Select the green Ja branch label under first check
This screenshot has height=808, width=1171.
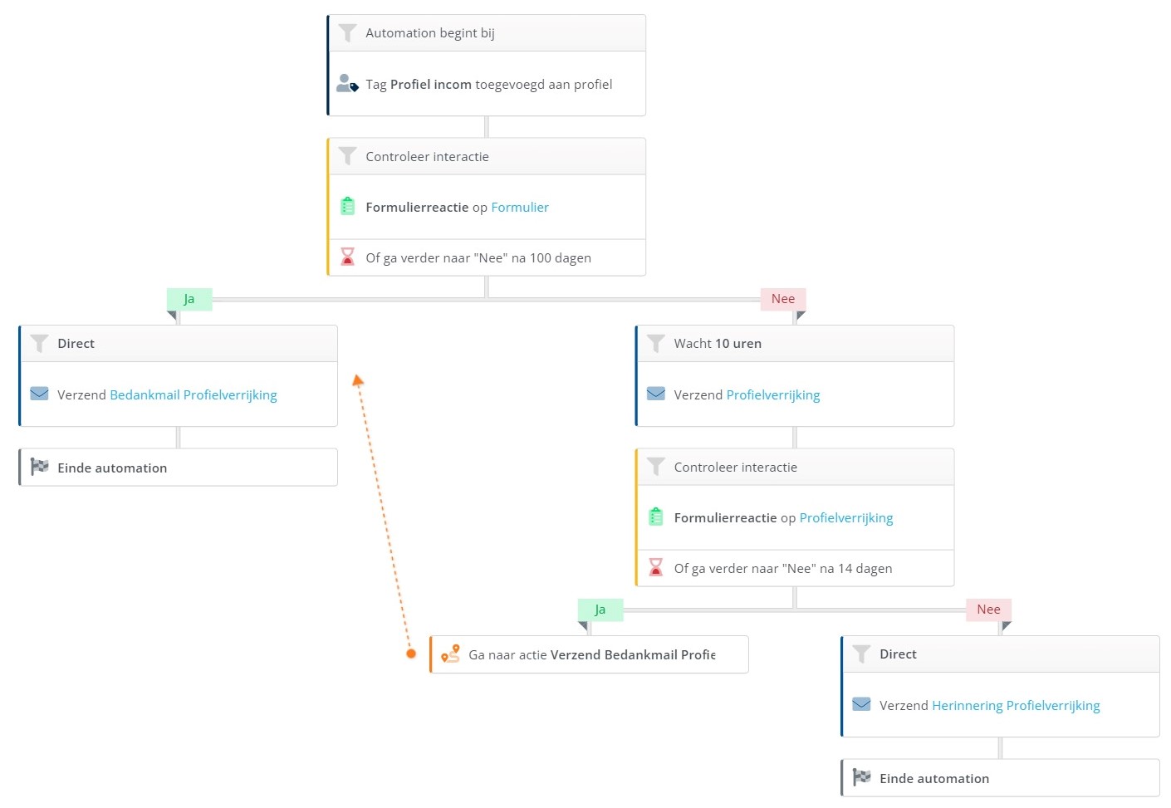pos(189,299)
